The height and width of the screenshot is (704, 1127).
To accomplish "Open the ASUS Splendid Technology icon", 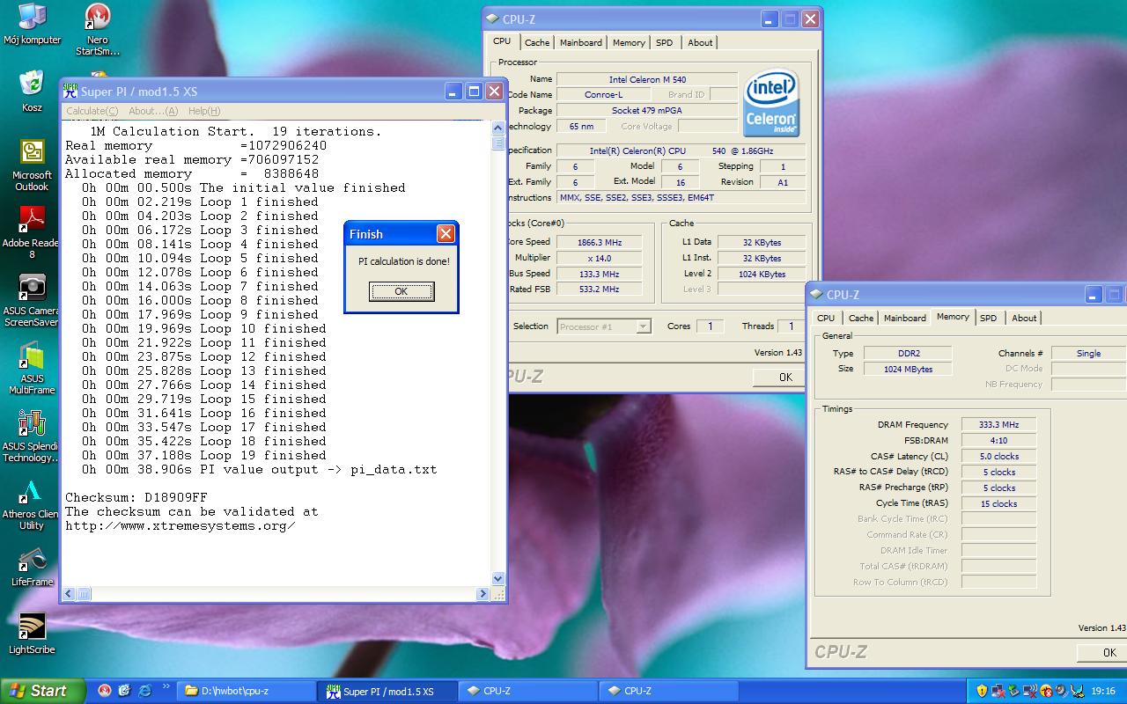I will [x=32, y=436].
